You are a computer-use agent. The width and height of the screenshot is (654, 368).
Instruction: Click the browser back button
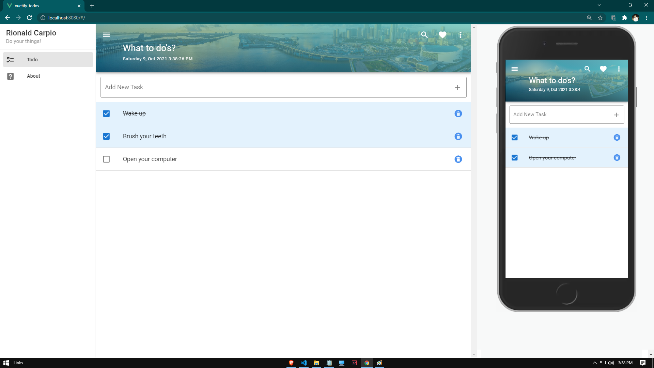[x=7, y=18]
